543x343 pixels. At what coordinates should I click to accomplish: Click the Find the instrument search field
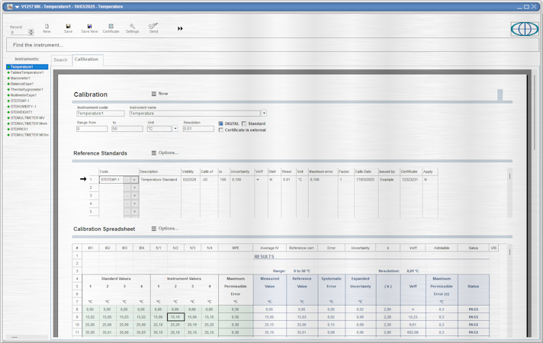272,45
